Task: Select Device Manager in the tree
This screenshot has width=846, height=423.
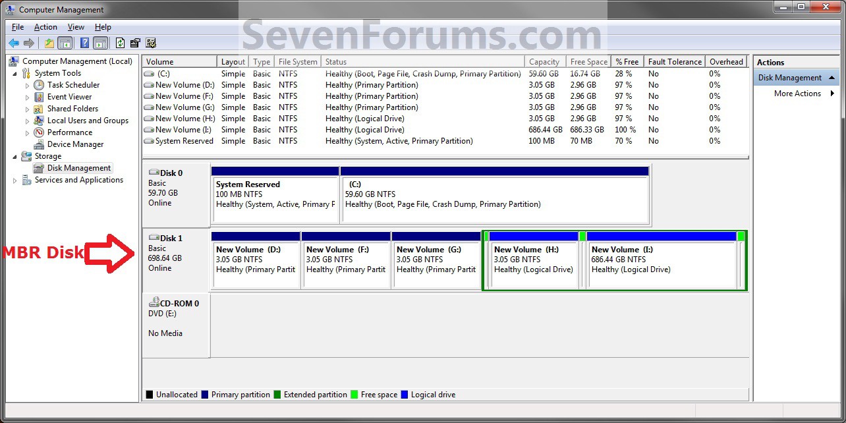Action: [74, 144]
